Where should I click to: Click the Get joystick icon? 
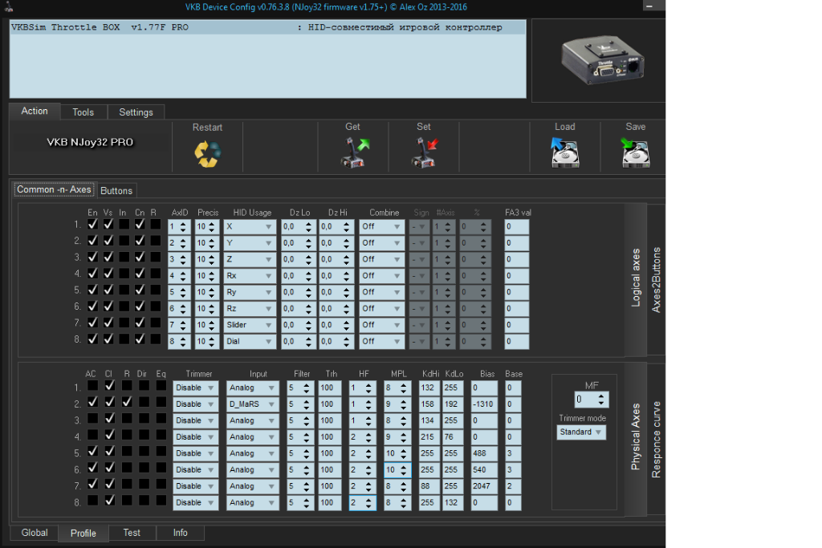[x=355, y=152]
